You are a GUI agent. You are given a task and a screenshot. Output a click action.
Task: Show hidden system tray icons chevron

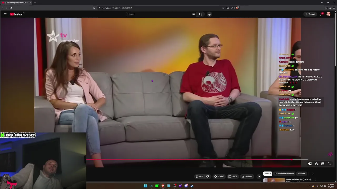(309, 186)
